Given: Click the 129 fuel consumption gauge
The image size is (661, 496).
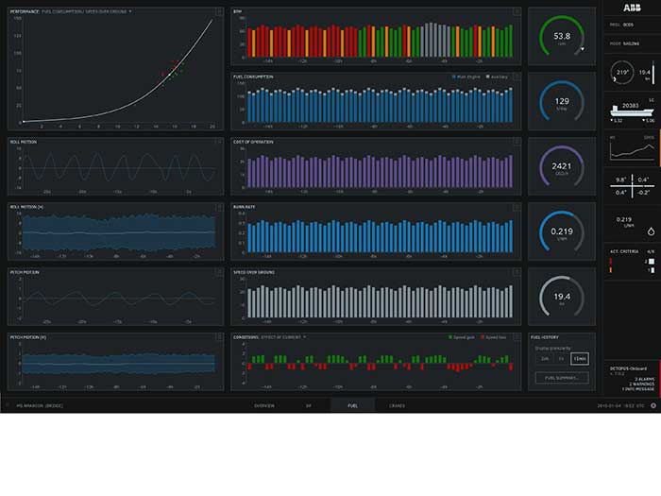Looking at the screenshot, I should tap(562, 101).
